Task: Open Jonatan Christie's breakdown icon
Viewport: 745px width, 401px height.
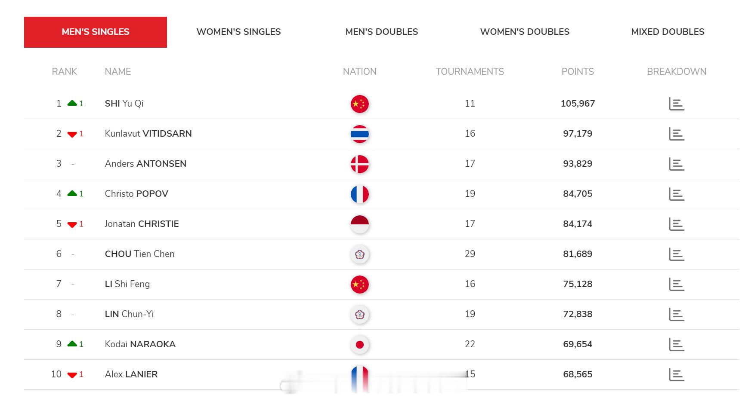Action: 676,224
